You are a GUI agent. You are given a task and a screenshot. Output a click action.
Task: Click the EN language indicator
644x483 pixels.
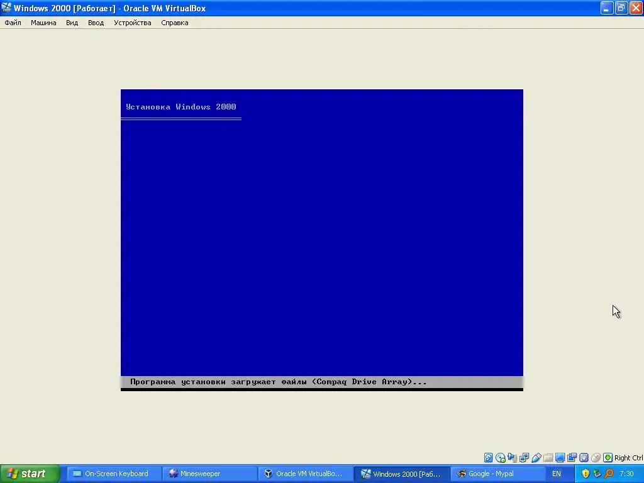pyautogui.click(x=556, y=474)
